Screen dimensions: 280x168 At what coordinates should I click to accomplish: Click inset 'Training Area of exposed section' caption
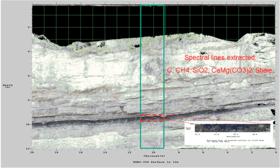pyautogui.click(x=235, y=141)
